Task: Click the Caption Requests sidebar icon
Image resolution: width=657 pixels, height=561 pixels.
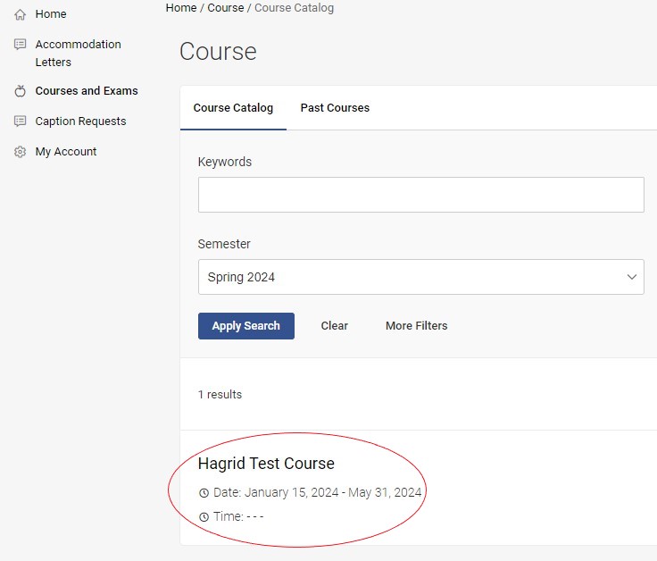Action: 21,121
